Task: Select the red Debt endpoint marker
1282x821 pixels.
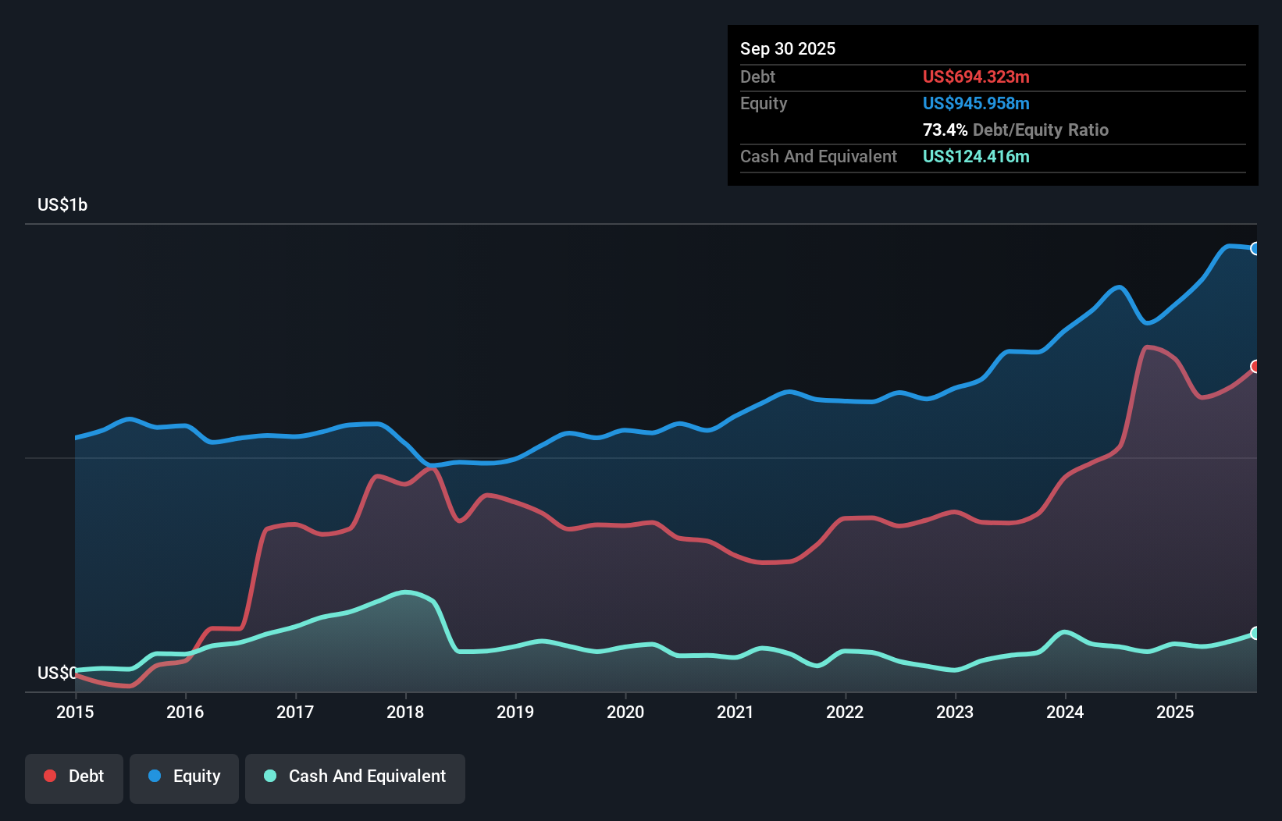Action: click(x=1255, y=366)
